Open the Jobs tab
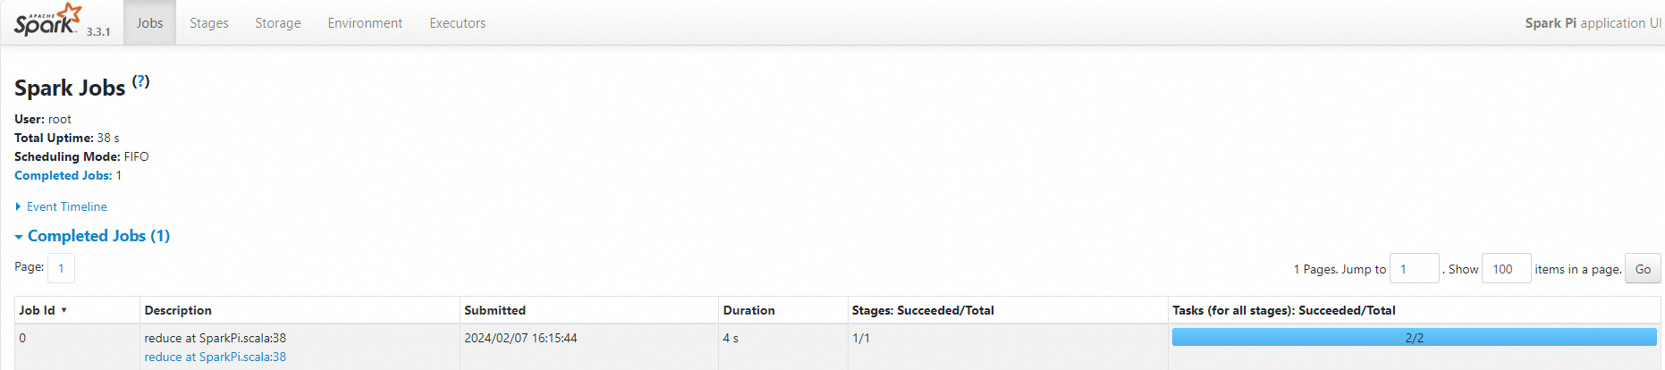Viewport: 1665px width, 370px height. (149, 23)
